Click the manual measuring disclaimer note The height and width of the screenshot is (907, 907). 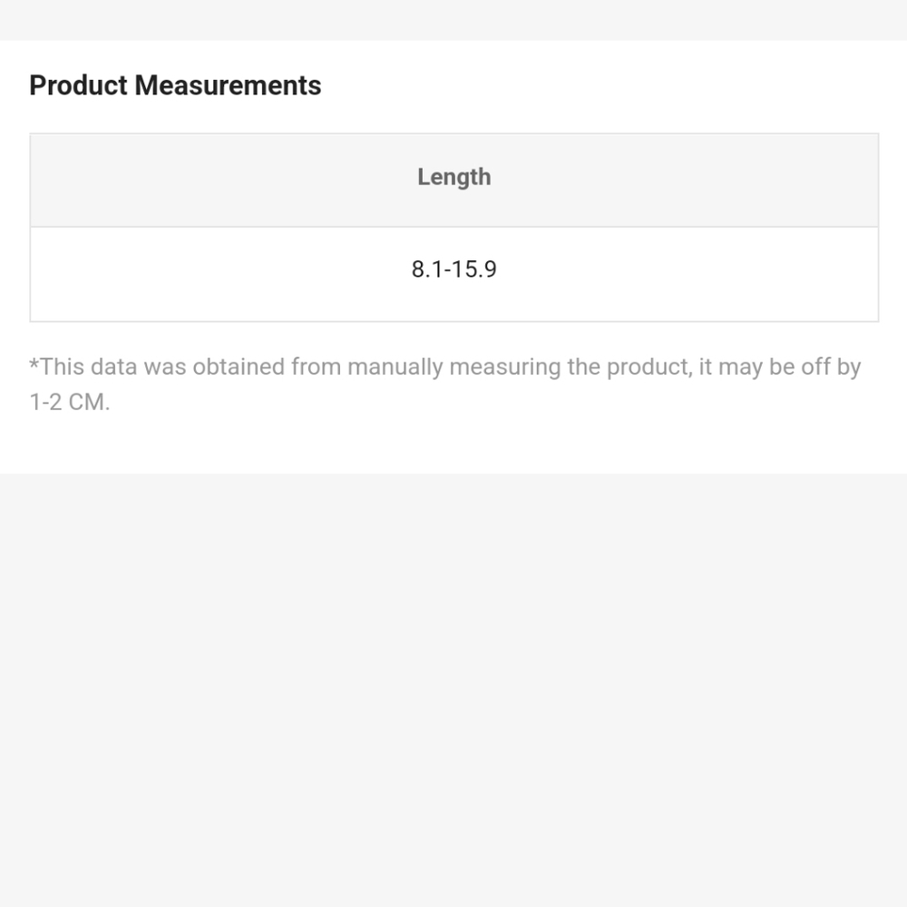[x=445, y=384]
